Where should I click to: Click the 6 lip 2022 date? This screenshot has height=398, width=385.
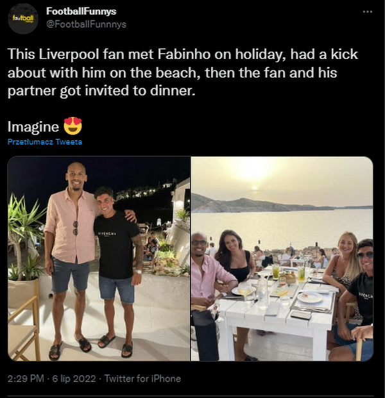[x=74, y=379]
